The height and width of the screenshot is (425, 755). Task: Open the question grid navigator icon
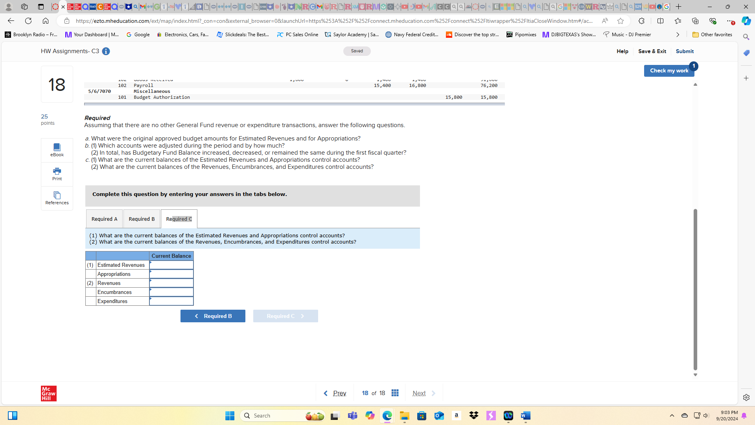click(x=395, y=393)
